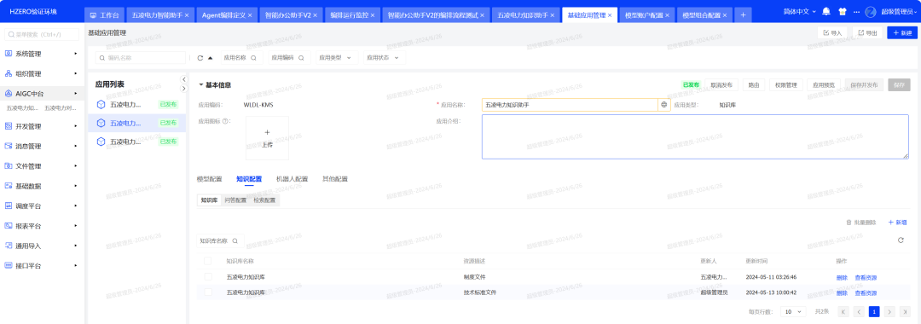Click the three-dots more icon in header
Image resolution: width=921 pixels, height=324 pixels.
[856, 12]
